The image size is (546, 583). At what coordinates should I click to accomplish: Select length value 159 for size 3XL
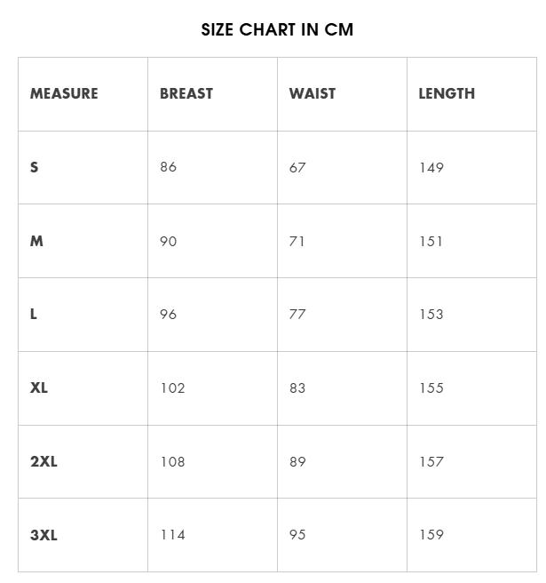click(x=431, y=535)
